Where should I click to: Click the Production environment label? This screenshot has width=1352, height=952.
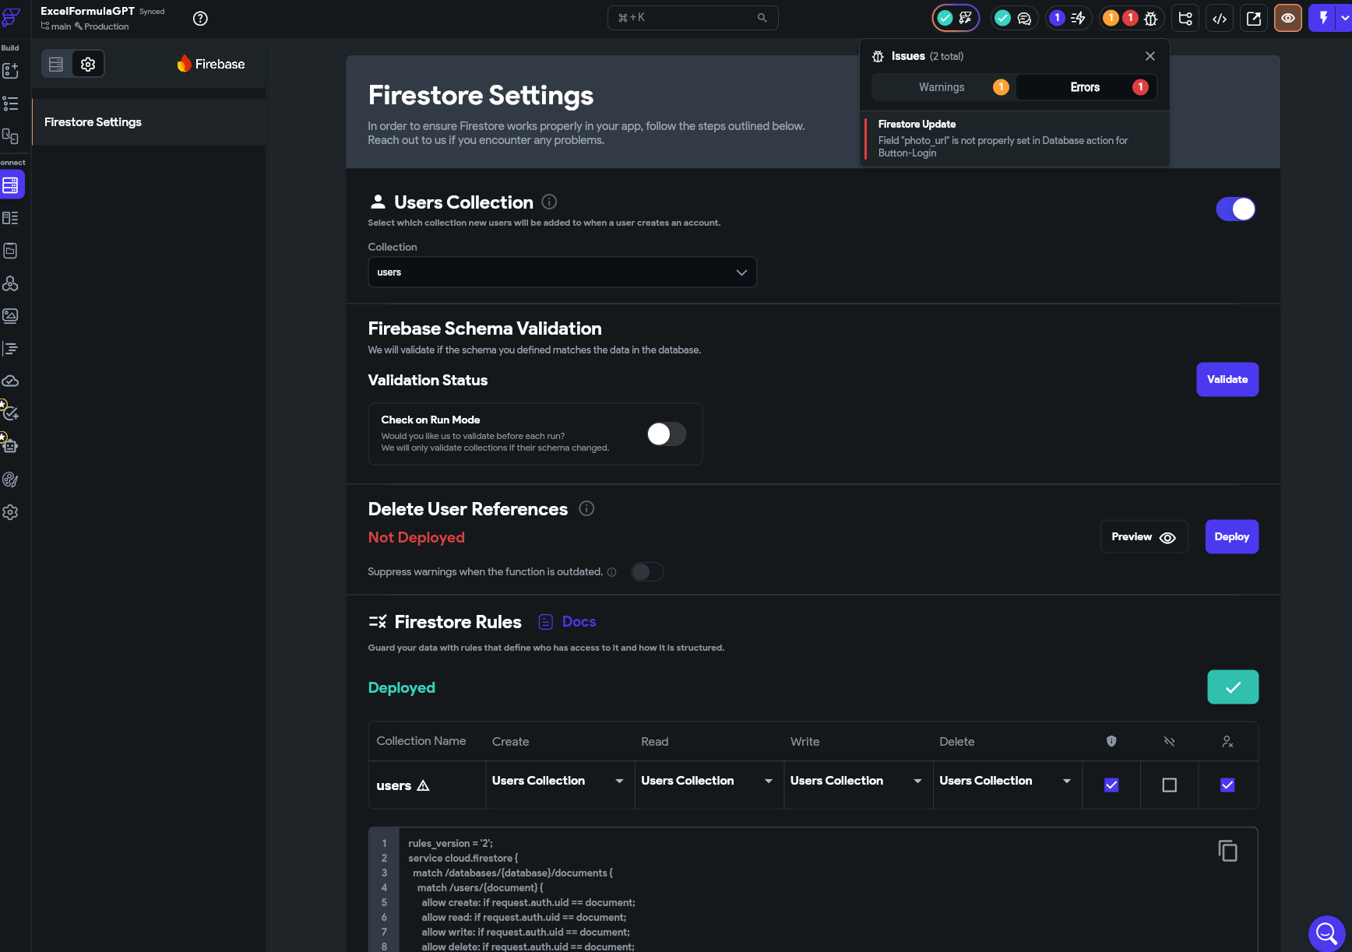point(102,26)
